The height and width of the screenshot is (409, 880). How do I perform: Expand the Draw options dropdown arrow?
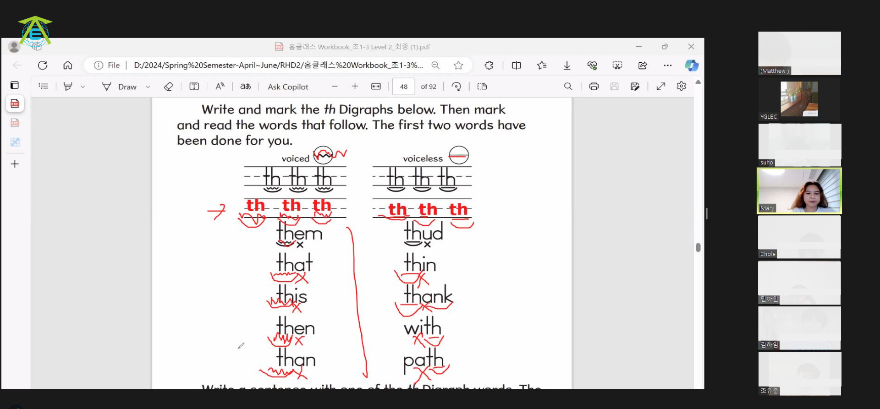(148, 87)
